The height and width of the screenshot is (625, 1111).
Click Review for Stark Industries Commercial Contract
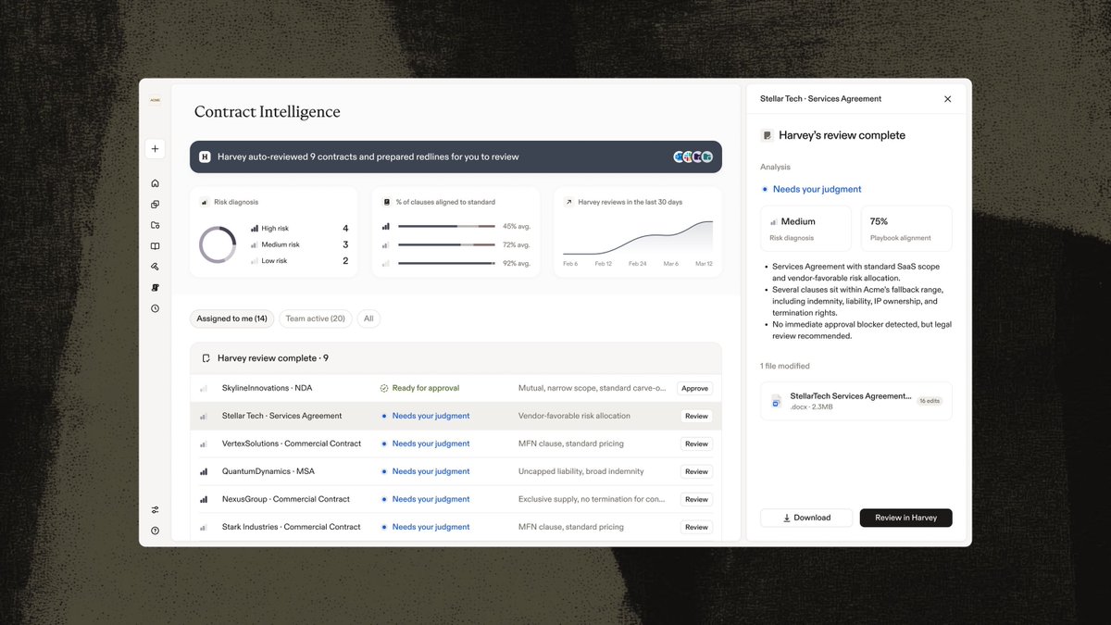click(x=696, y=528)
